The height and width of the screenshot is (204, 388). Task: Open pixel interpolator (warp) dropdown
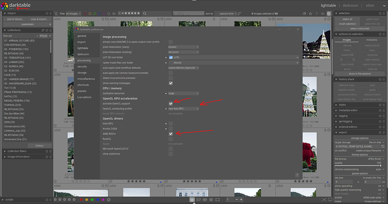tap(183, 47)
